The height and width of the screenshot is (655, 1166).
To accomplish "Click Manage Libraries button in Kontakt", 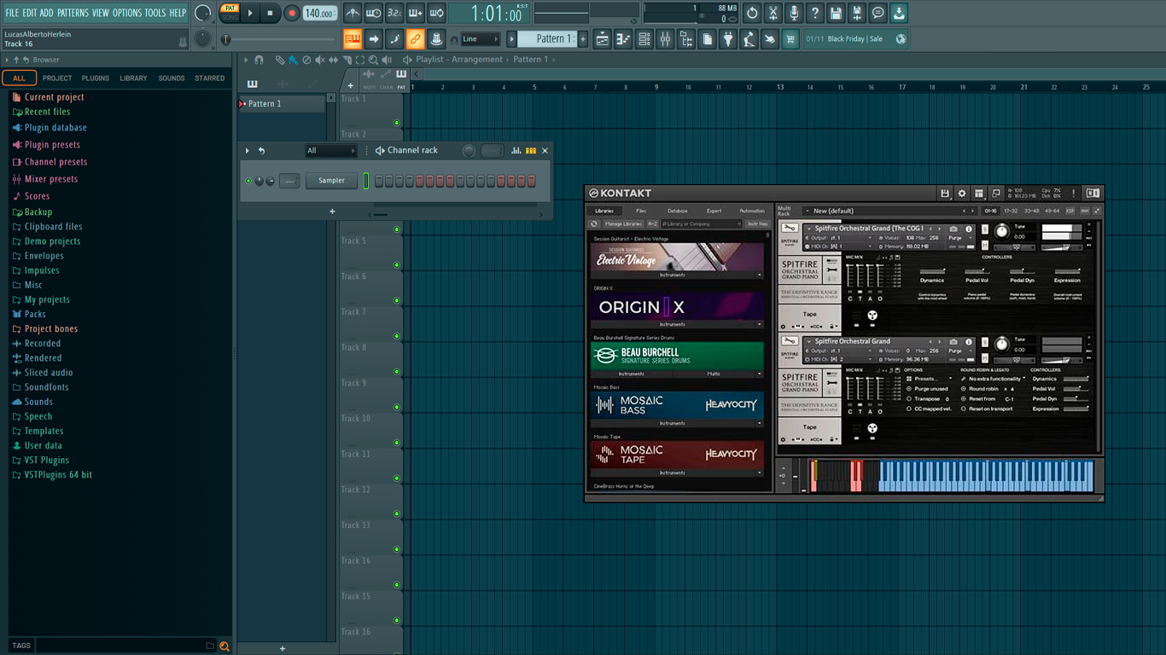I will [623, 223].
